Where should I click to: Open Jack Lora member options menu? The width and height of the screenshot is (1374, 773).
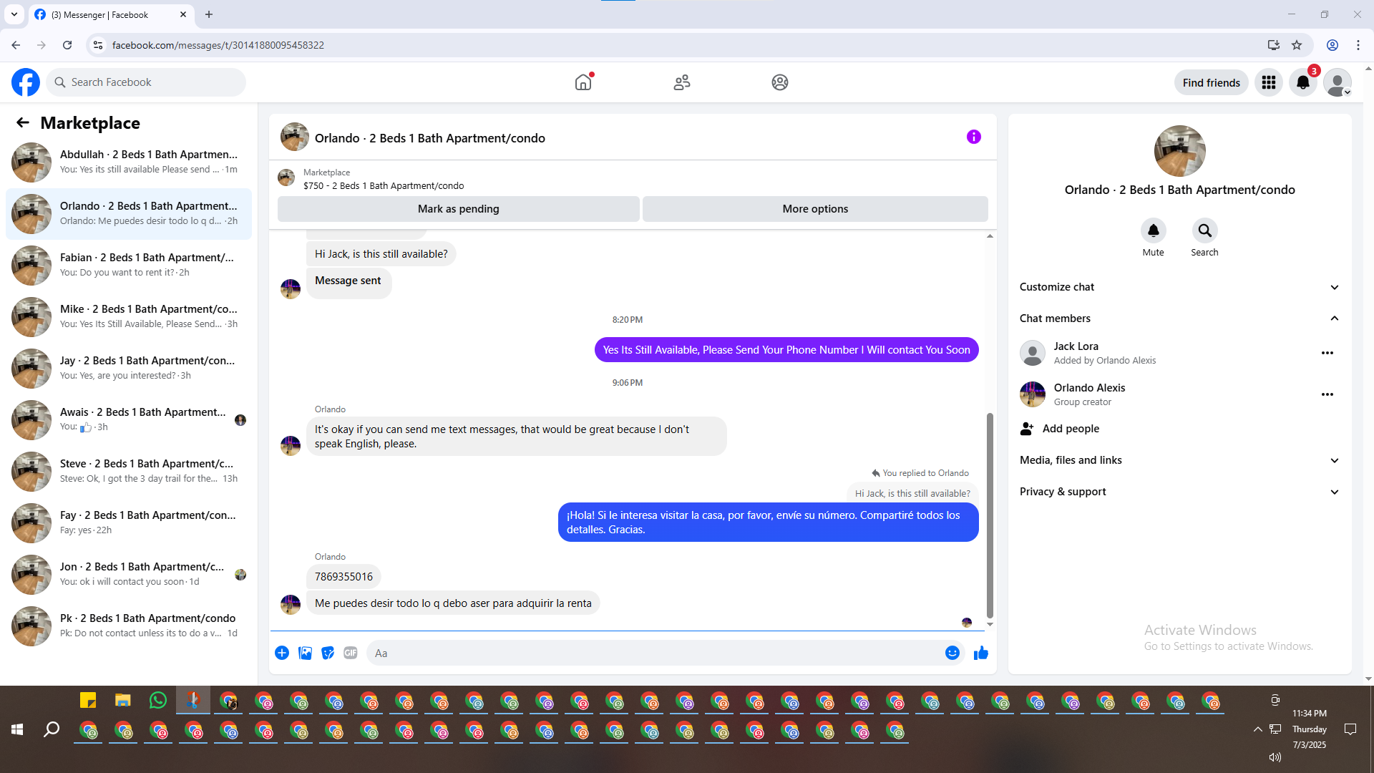[x=1327, y=353]
